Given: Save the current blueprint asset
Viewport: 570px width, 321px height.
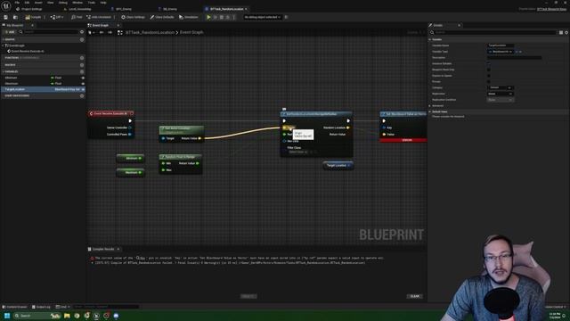Looking at the screenshot, I should point(6,17).
